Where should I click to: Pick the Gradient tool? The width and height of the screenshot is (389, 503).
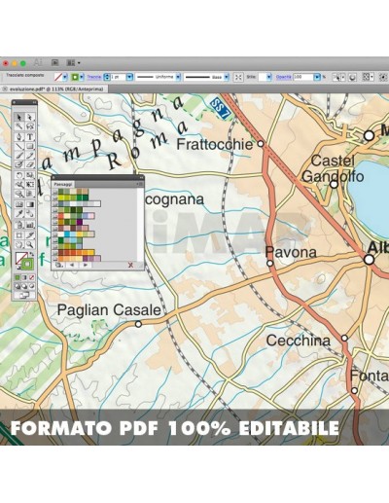pos(30,204)
